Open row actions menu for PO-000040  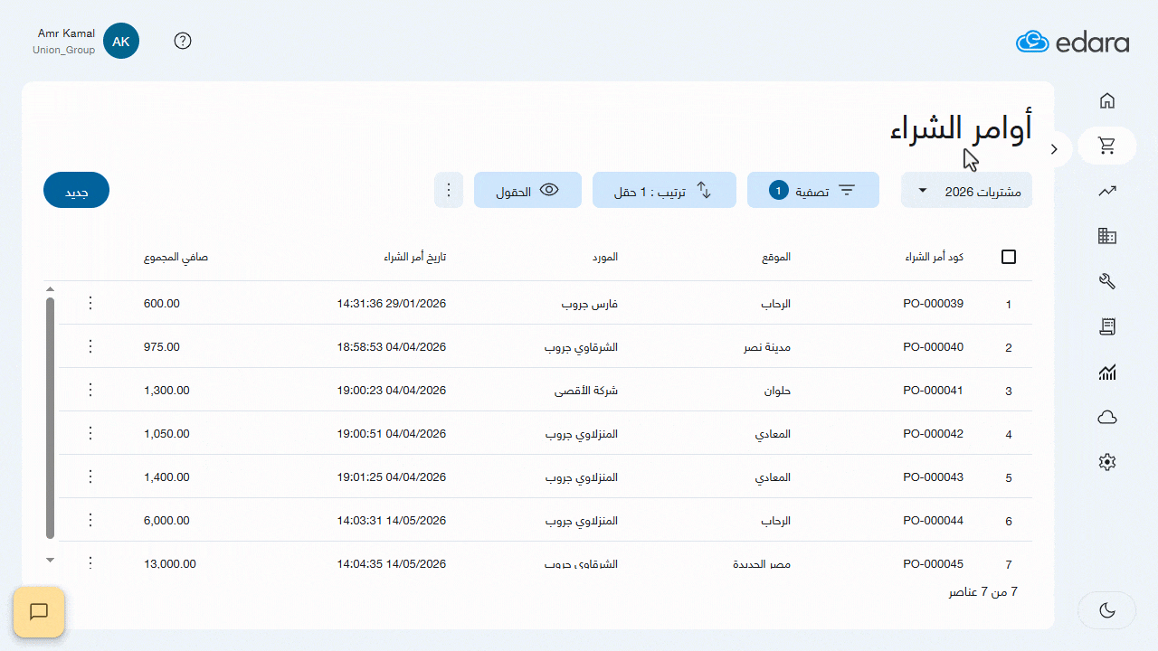[x=90, y=346]
